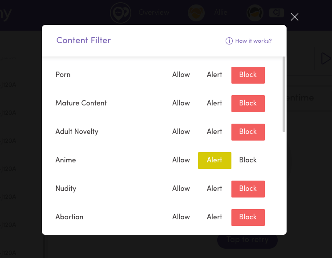Screen dimensions: 332x258
Task: Switch to the Overview tab
Action: pyautogui.click(x=154, y=12)
